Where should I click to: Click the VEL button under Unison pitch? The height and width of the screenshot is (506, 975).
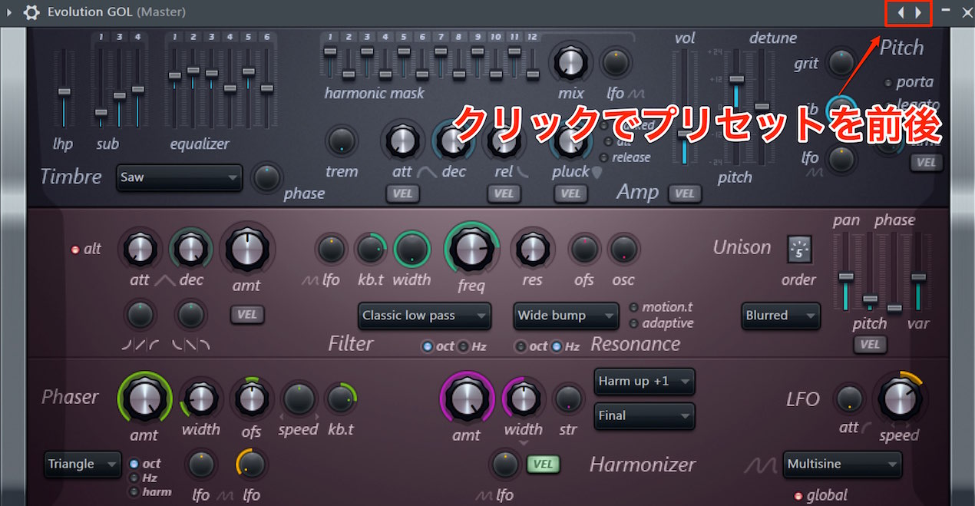[x=870, y=345]
